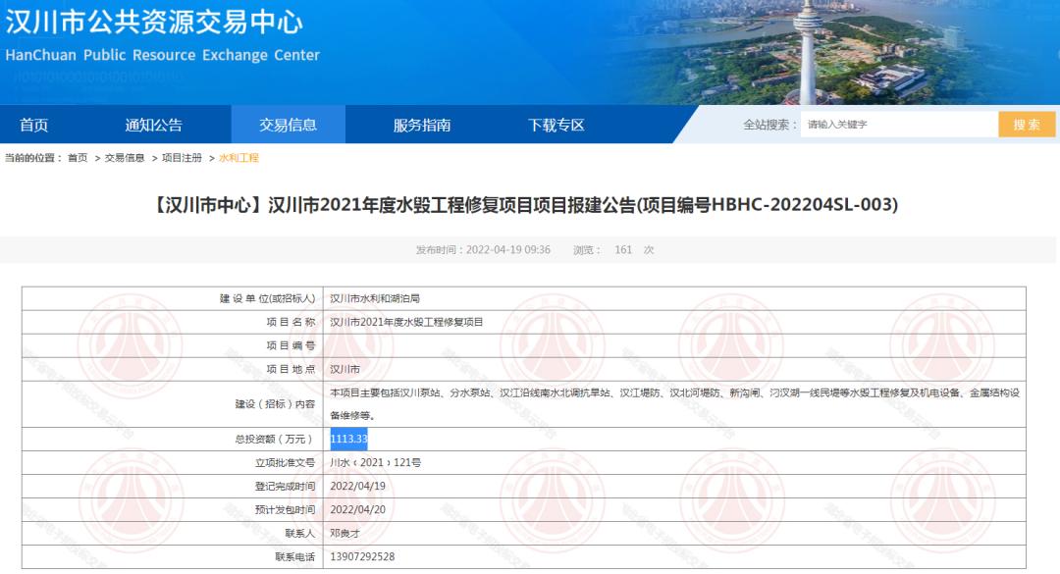
Task: Open the 通知公告 menu item
Action: pyautogui.click(x=153, y=125)
